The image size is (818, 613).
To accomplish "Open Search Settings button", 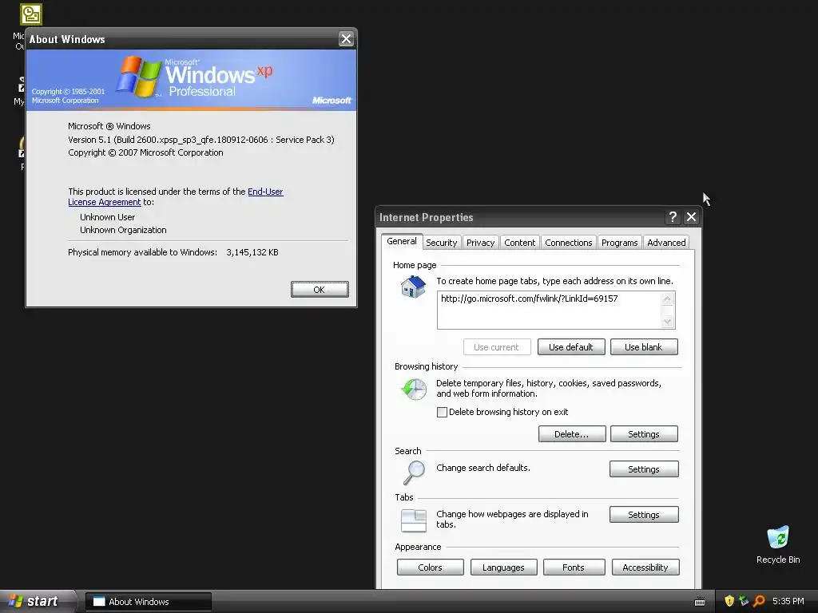I will [x=644, y=469].
